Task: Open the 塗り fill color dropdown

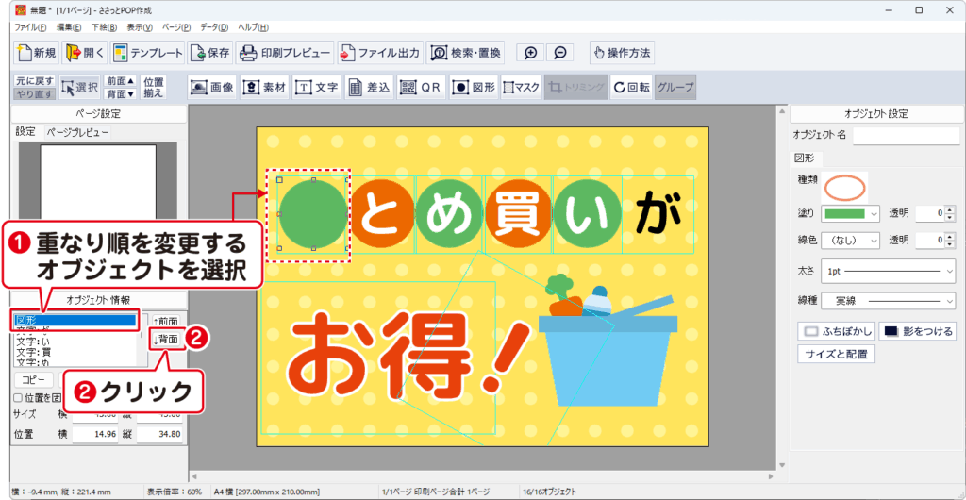Action: point(850,214)
